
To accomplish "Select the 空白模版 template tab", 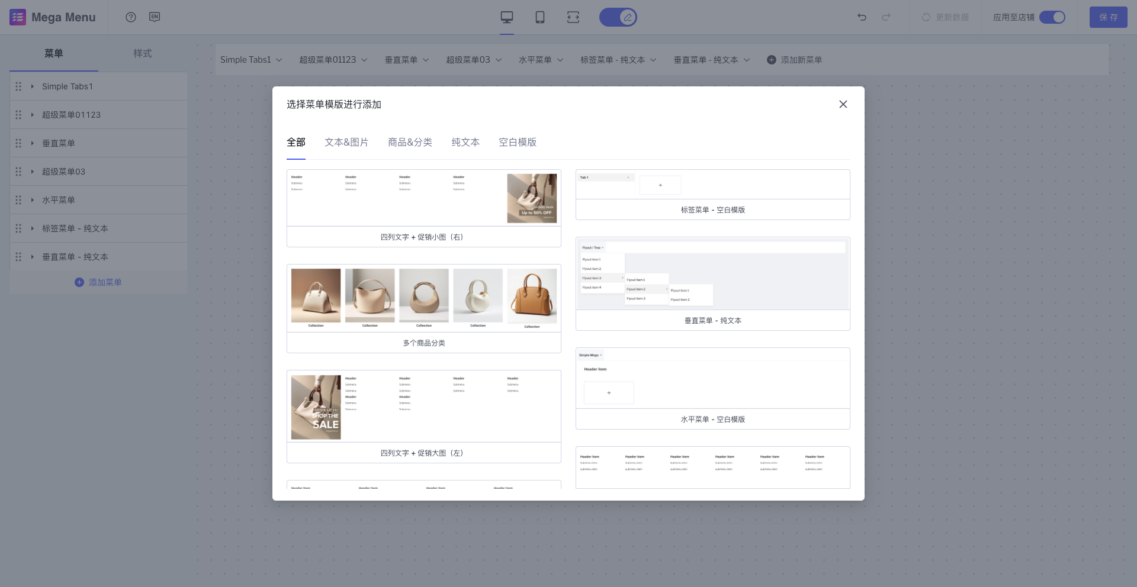I will coord(518,142).
